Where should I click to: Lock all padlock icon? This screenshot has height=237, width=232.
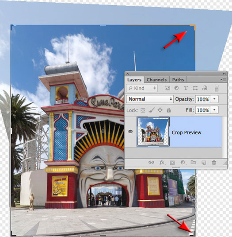tap(168, 110)
